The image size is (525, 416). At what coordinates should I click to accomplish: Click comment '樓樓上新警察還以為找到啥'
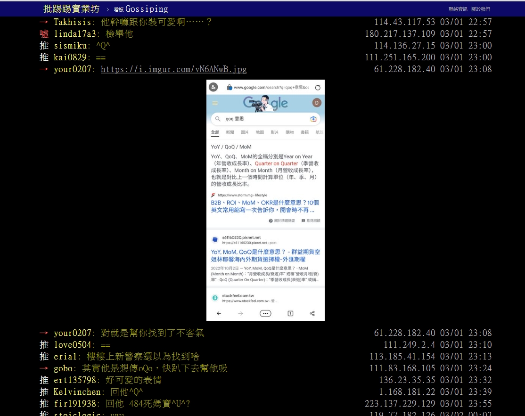pyautogui.click(x=143, y=357)
